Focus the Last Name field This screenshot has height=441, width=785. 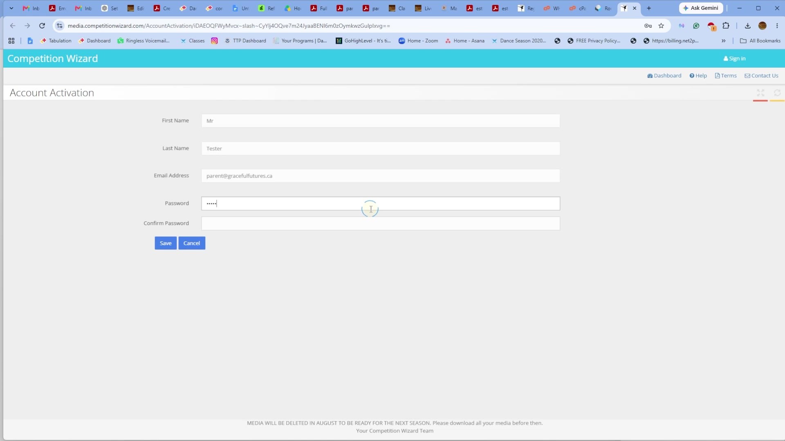(381, 149)
